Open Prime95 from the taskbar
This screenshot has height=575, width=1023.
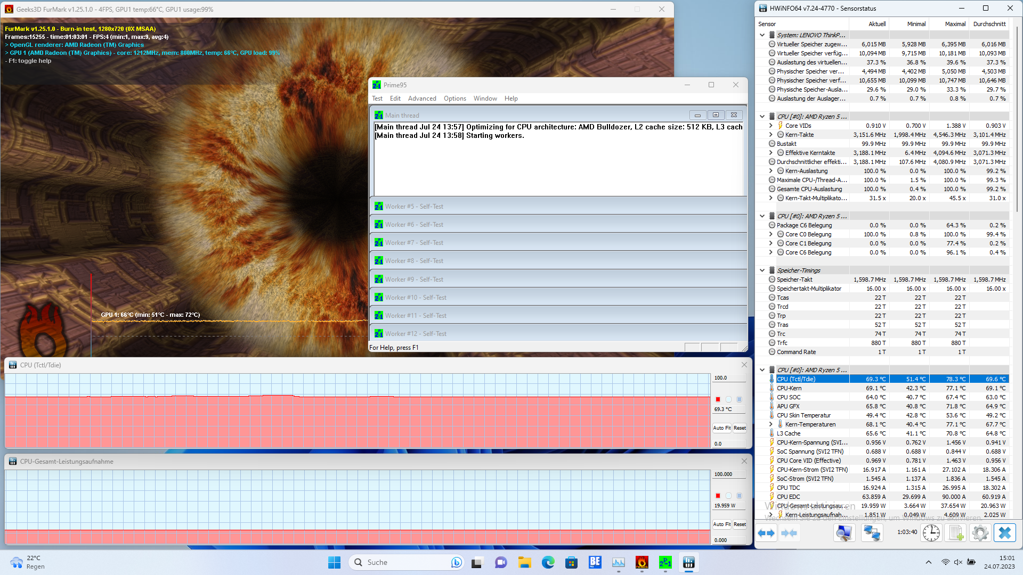click(665, 562)
